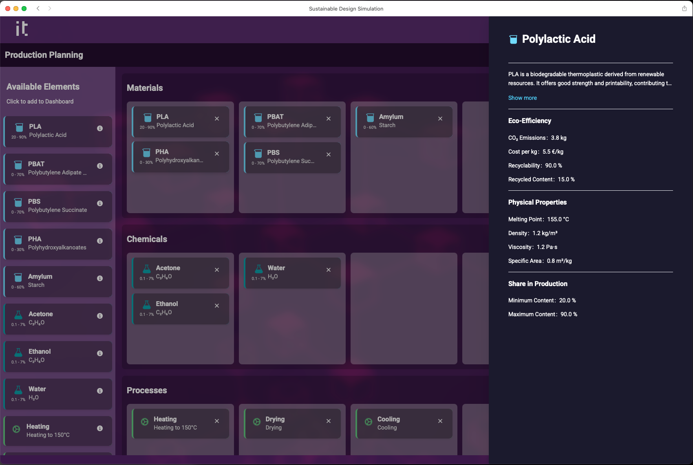Expand description with Show more link
This screenshot has height=465, width=693.
coord(522,98)
